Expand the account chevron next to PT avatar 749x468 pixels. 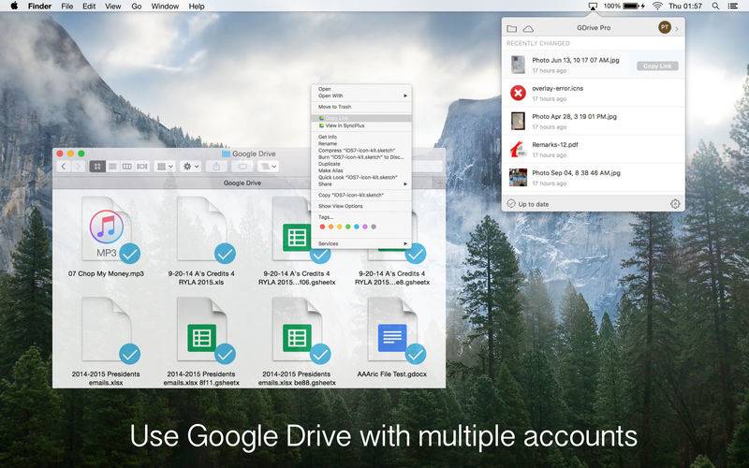coord(677,29)
